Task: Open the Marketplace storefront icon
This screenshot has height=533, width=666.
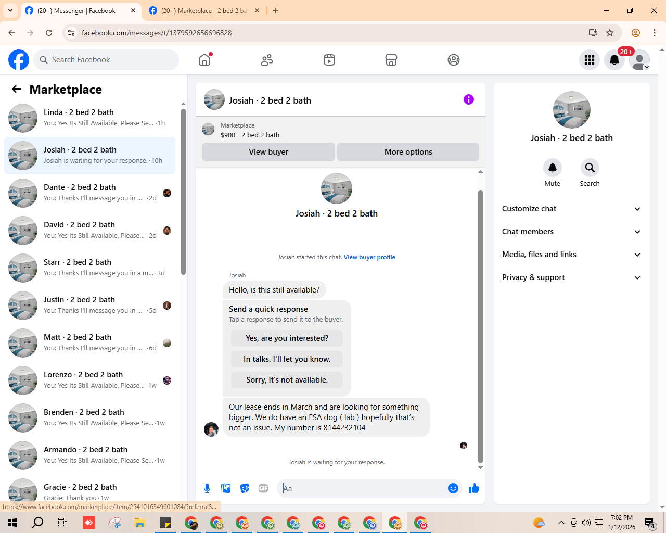Action: [x=391, y=60]
